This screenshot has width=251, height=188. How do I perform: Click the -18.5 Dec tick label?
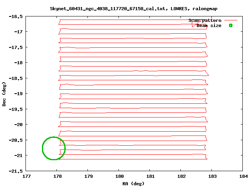point(16,78)
